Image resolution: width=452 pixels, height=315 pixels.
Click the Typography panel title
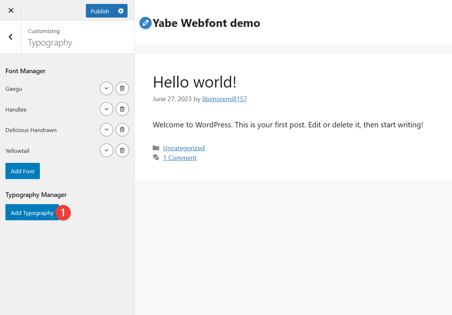(50, 43)
